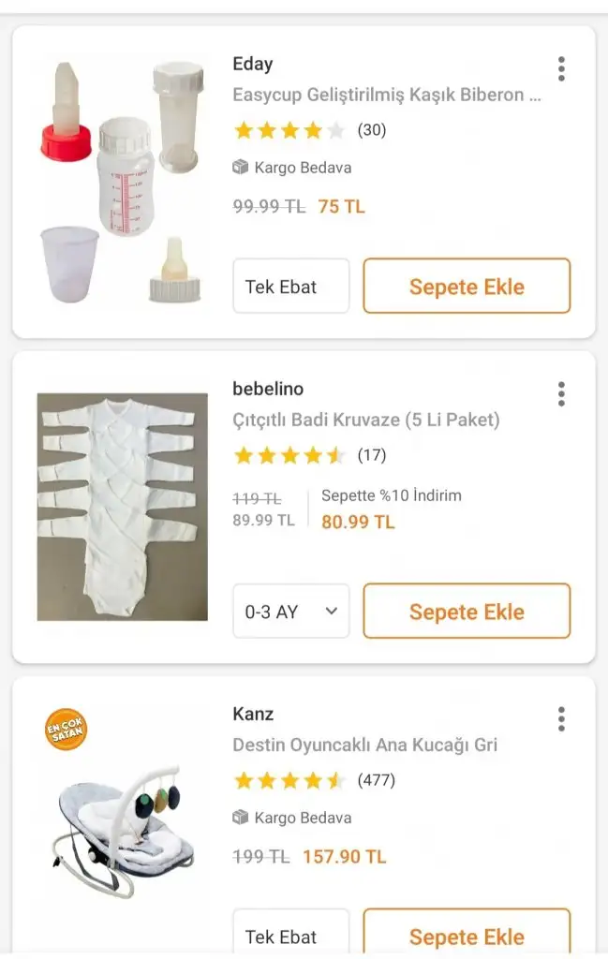Open Easycup Geliştirilmiş Kaşık Biberon product title
Image resolution: width=608 pixels, height=959 pixels.
[387, 95]
